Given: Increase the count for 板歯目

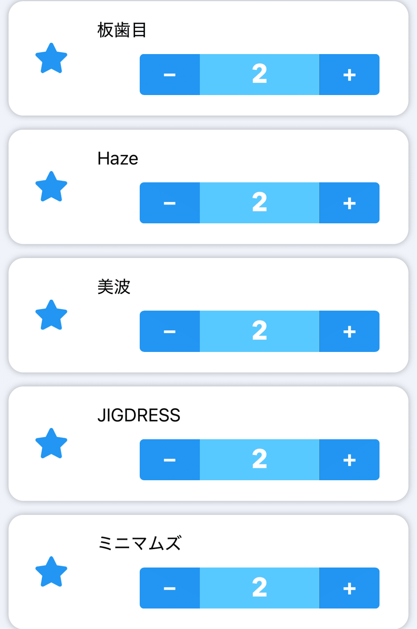Looking at the screenshot, I should (349, 75).
